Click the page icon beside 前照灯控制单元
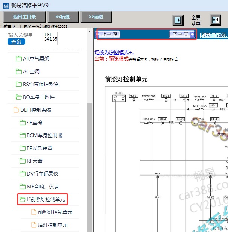The image size is (228, 232). point(34,212)
